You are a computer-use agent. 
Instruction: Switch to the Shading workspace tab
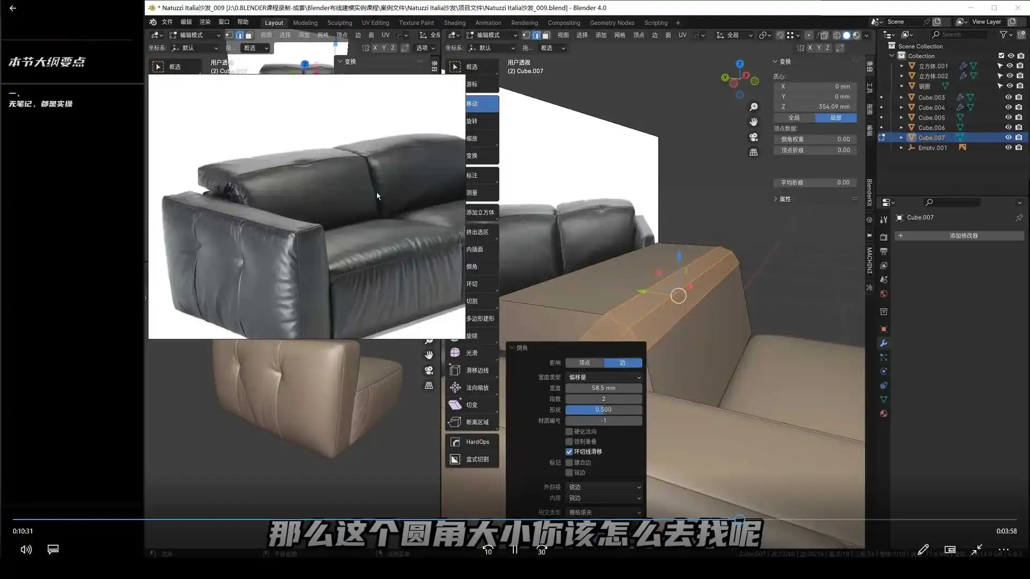click(454, 23)
